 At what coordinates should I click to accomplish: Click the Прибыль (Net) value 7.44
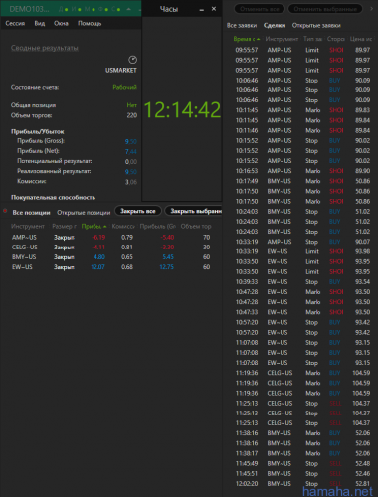[x=131, y=151]
